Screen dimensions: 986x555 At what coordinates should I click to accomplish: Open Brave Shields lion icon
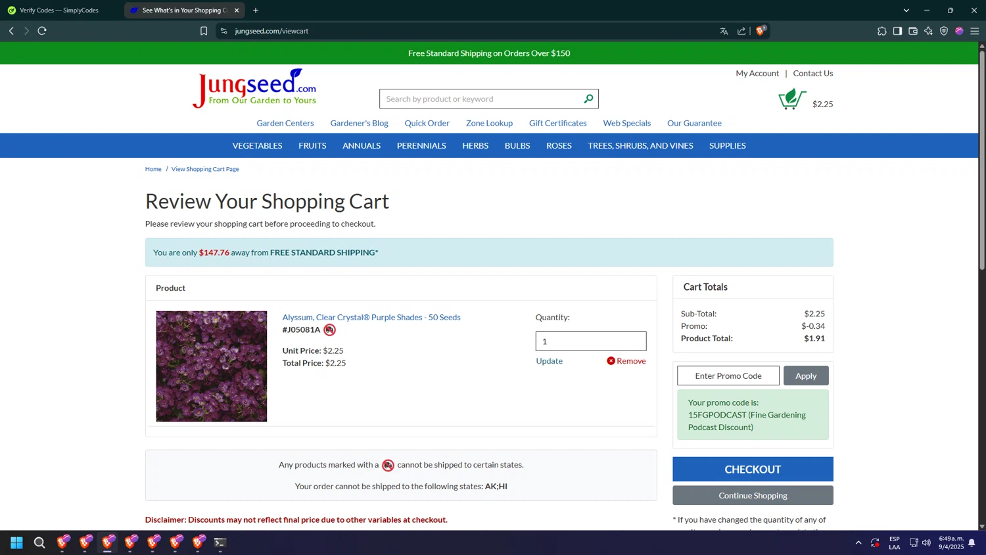pyautogui.click(x=761, y=30)
